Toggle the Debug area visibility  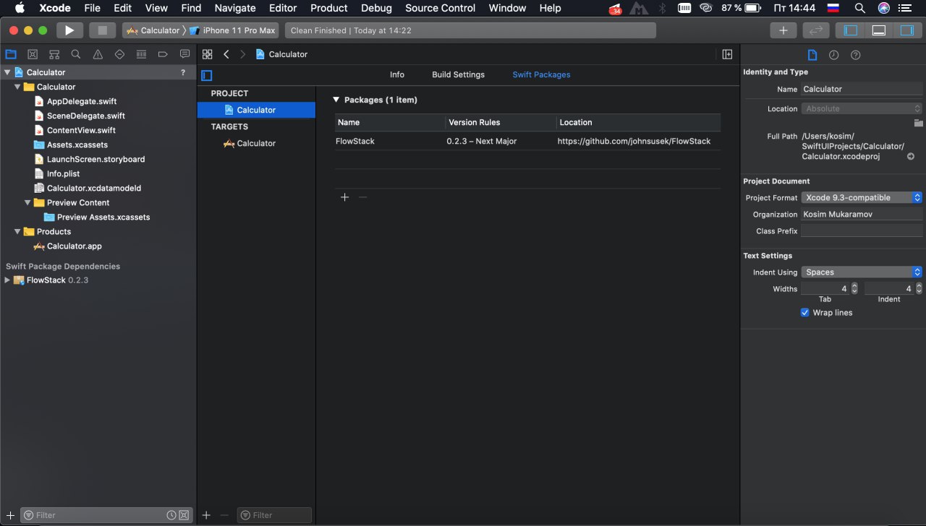(879, 30)
